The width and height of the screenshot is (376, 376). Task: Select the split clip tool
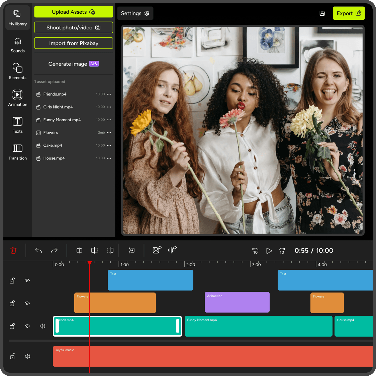click(79, 250)
